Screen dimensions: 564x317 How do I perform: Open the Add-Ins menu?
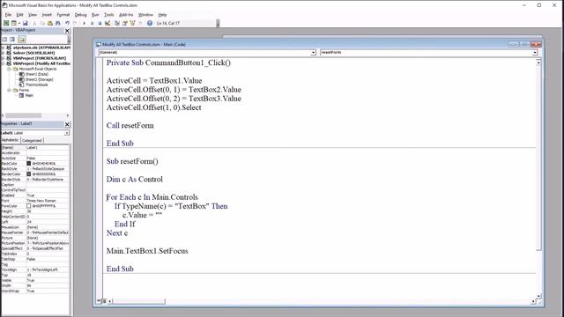pyautogui.click(x=126, y=15)
